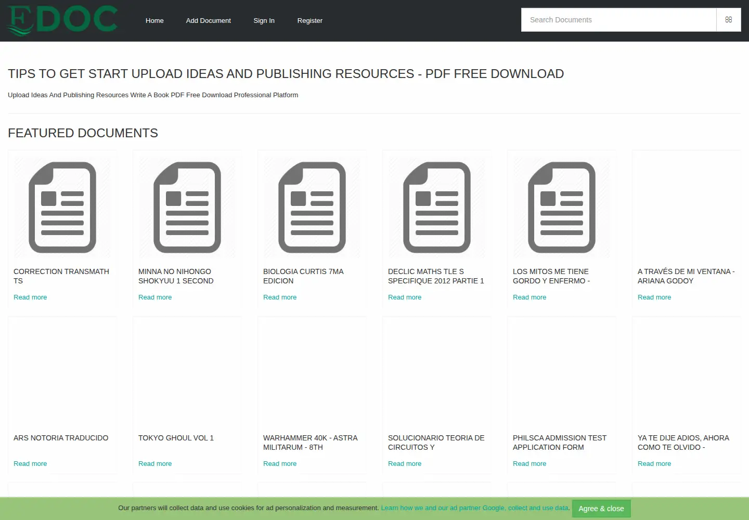Open the Register page

click(310, 21)
